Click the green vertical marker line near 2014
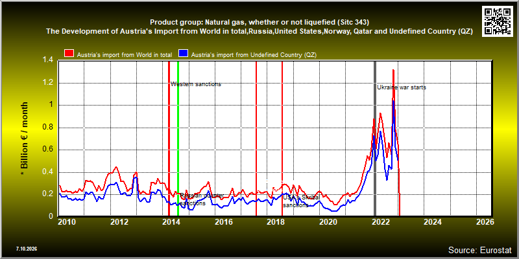Screen dimensions: 519x259 click(x=178, y=139)
